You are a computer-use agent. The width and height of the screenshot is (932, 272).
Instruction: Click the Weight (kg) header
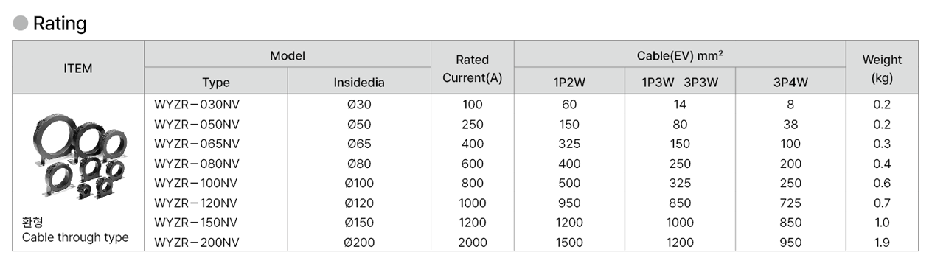click(881, 68)
